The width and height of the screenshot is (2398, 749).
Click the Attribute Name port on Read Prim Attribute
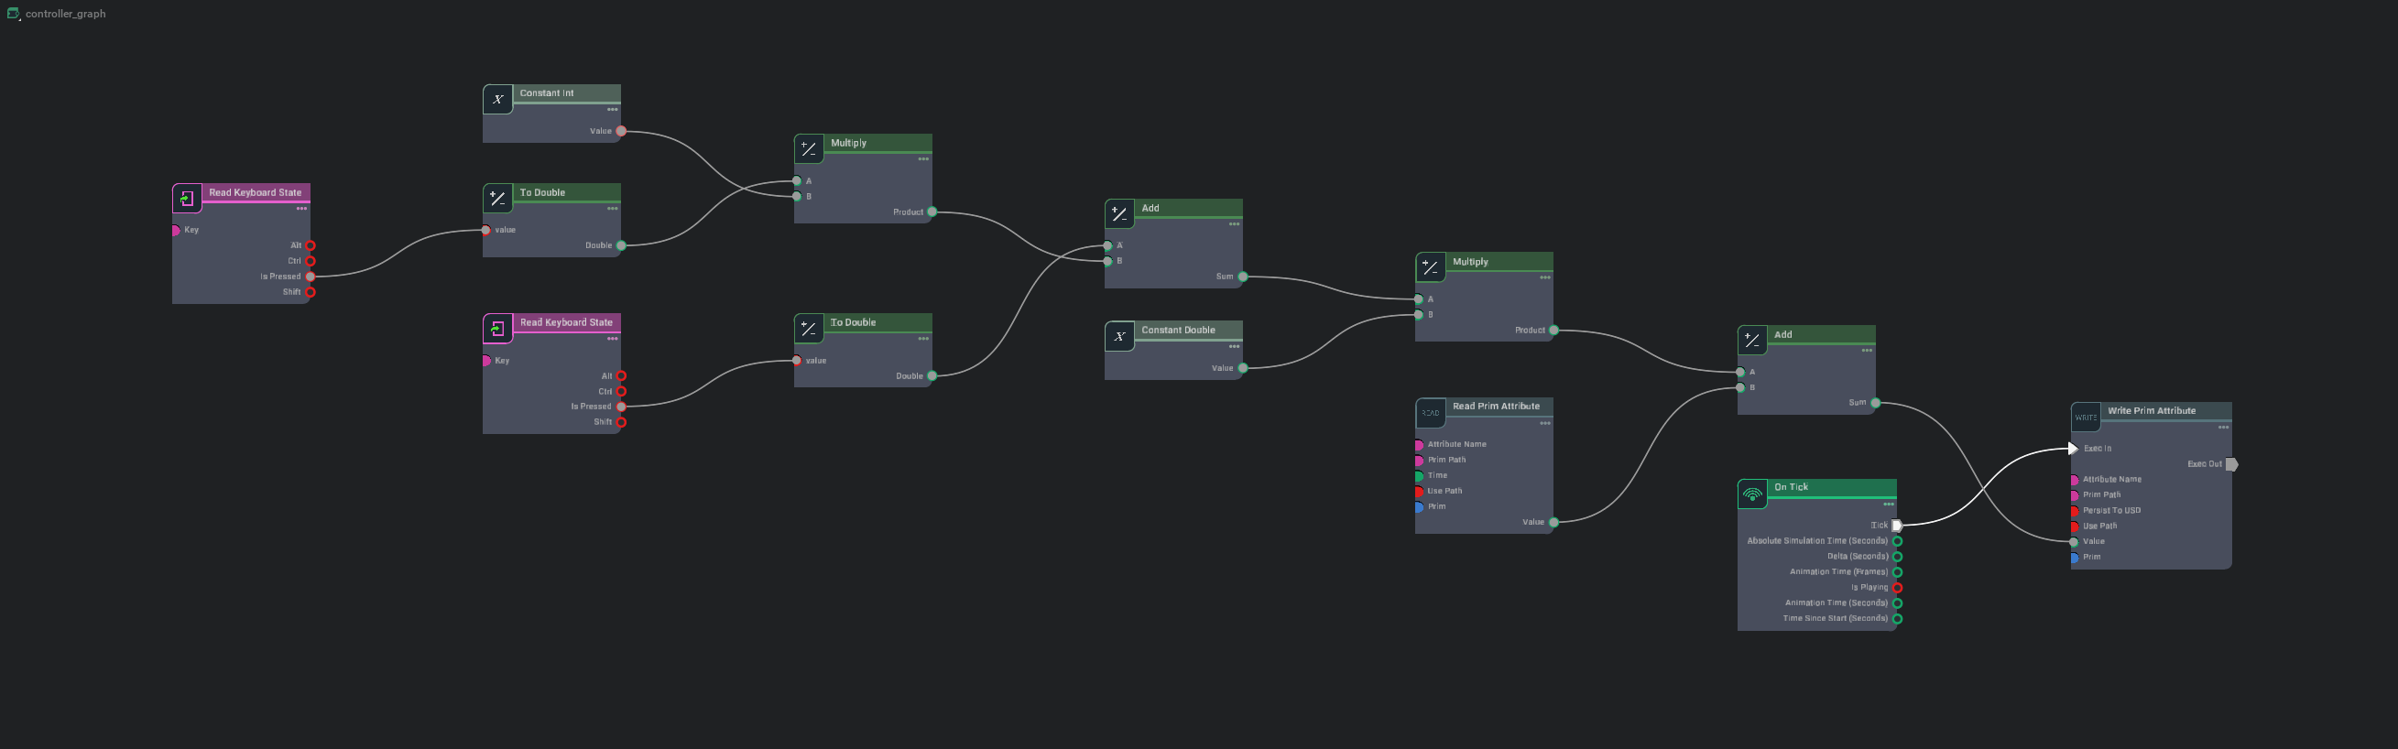[x=1419, y=445]
